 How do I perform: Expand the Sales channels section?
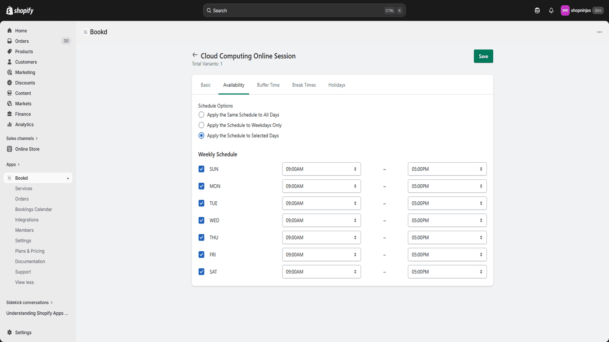pos(22,138)
